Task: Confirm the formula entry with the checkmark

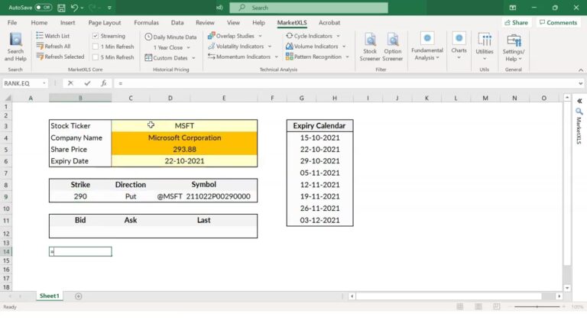Action: 87,83
